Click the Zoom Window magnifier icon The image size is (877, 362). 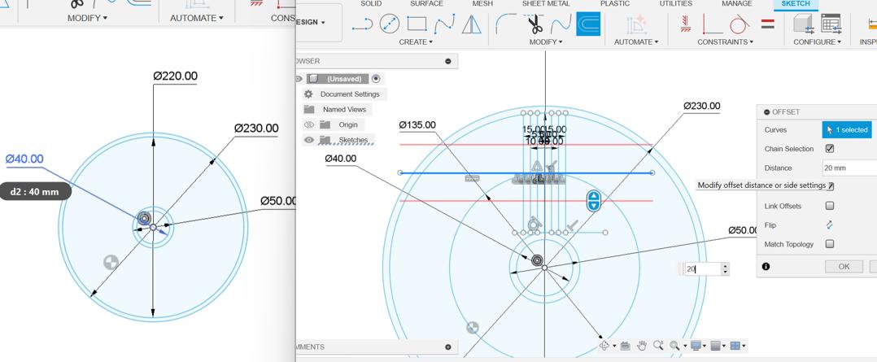click(675, 347)
